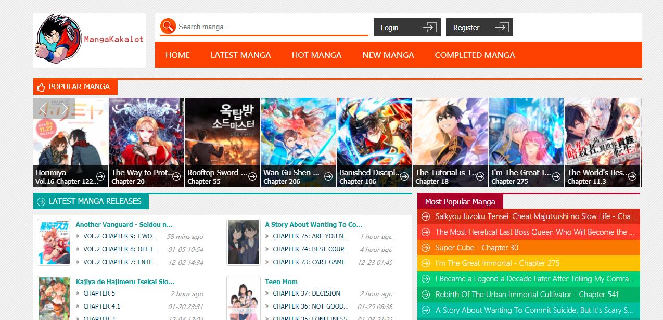Focus the Search manga input field

click(272, 27)
